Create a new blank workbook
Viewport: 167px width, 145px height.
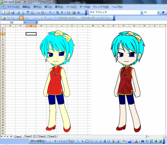click(4, 12)
